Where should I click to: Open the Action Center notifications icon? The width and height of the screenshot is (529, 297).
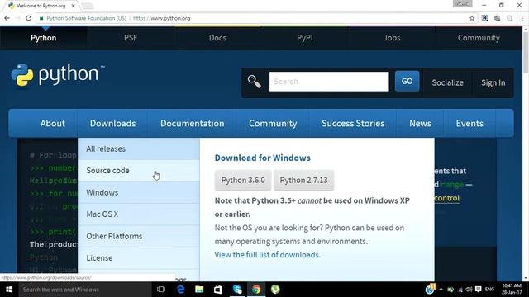click(478, 290)
